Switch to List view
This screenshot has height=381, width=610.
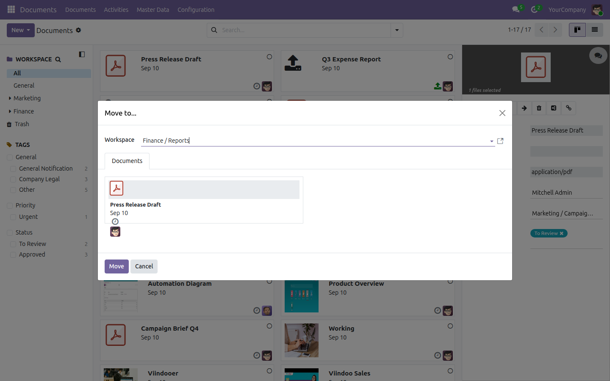pyautogui.click(x=595, y=30)
